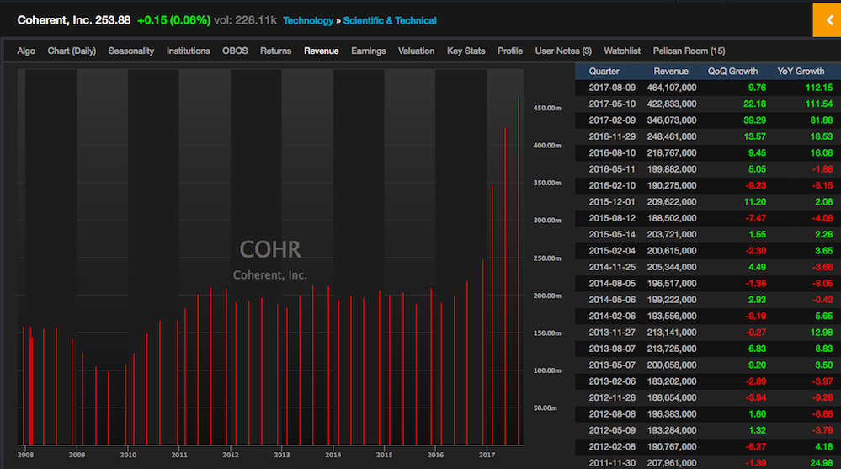Select the 2012-08-08 quarter date
The image size is (841, 469).
pyautogui.click(x=612, y=414)
